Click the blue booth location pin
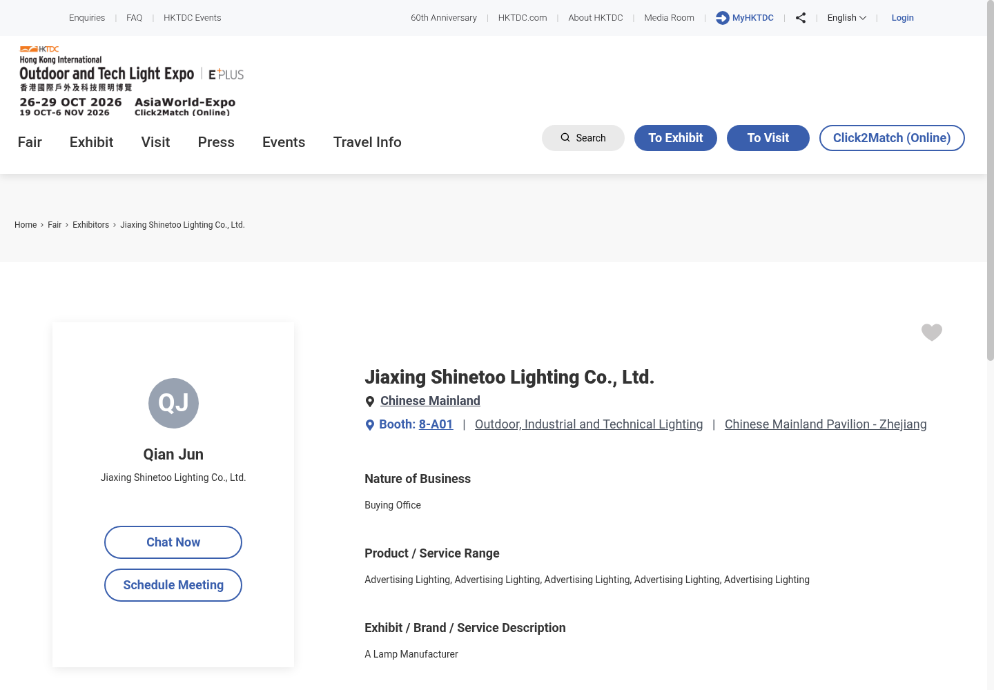Image resolution: width=994 pixels, height=690 pixels. coord(370,425)
